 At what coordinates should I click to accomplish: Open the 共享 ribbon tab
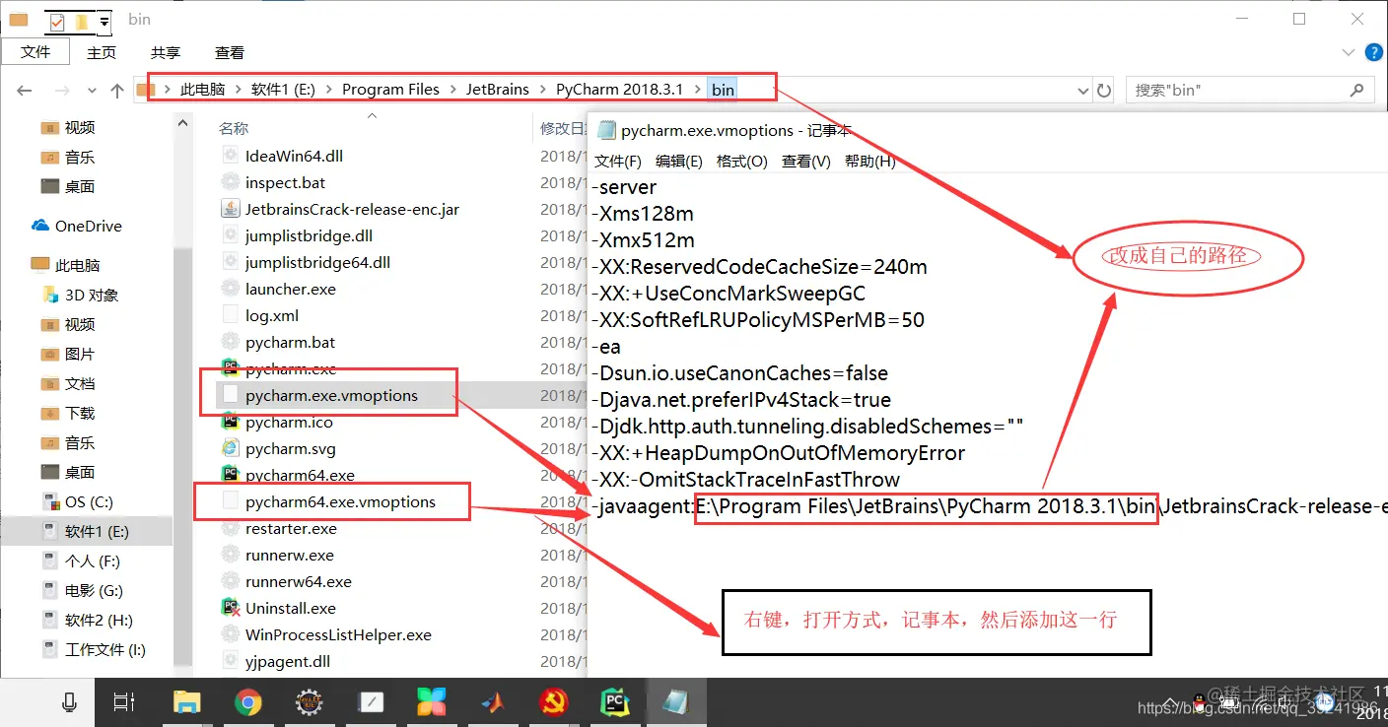[166, 52]
